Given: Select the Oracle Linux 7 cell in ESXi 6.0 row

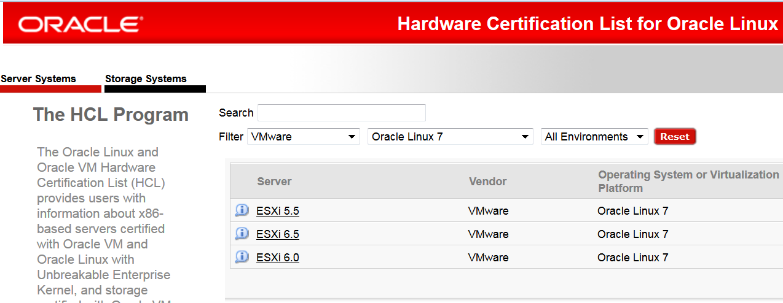Looking at the screenshot, I should [x=632, y=258].
